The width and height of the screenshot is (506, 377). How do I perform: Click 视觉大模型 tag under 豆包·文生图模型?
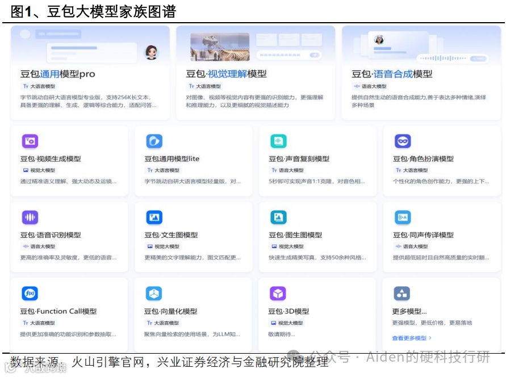(164, 246)
